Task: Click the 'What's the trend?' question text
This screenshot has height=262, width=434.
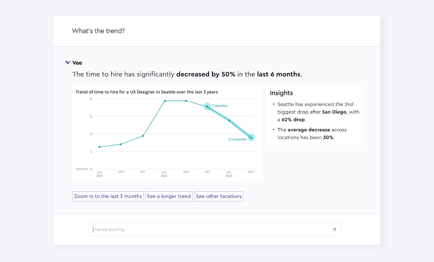Action: click(x=98, y=31)
